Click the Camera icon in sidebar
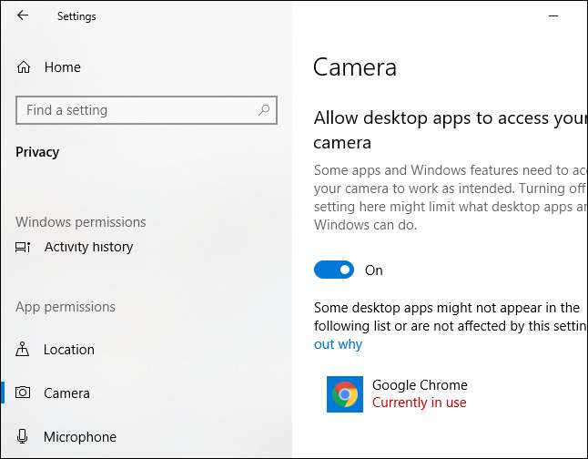The height and width of the screenshot is (459, 588). pos(24,393)
